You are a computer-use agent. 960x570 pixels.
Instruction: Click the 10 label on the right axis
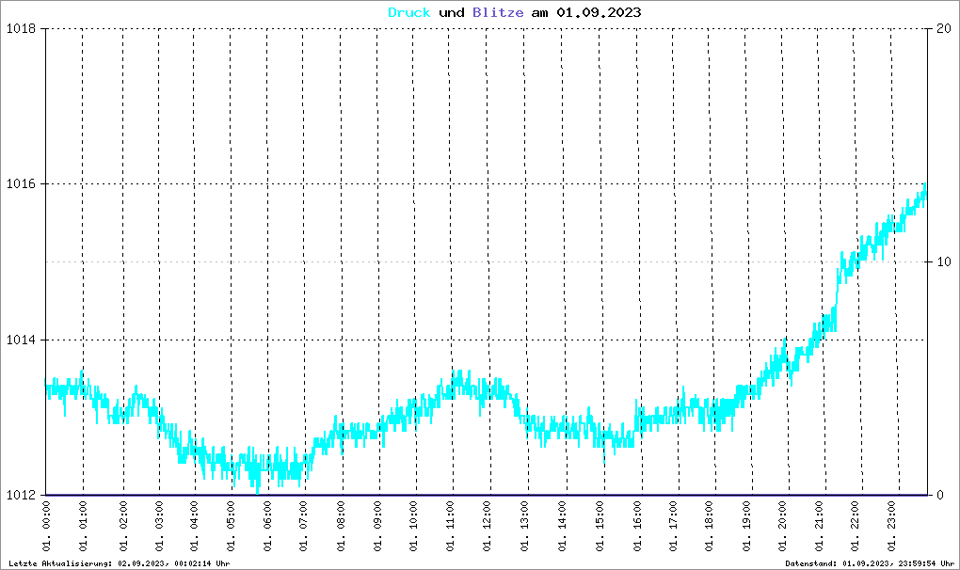939,261
